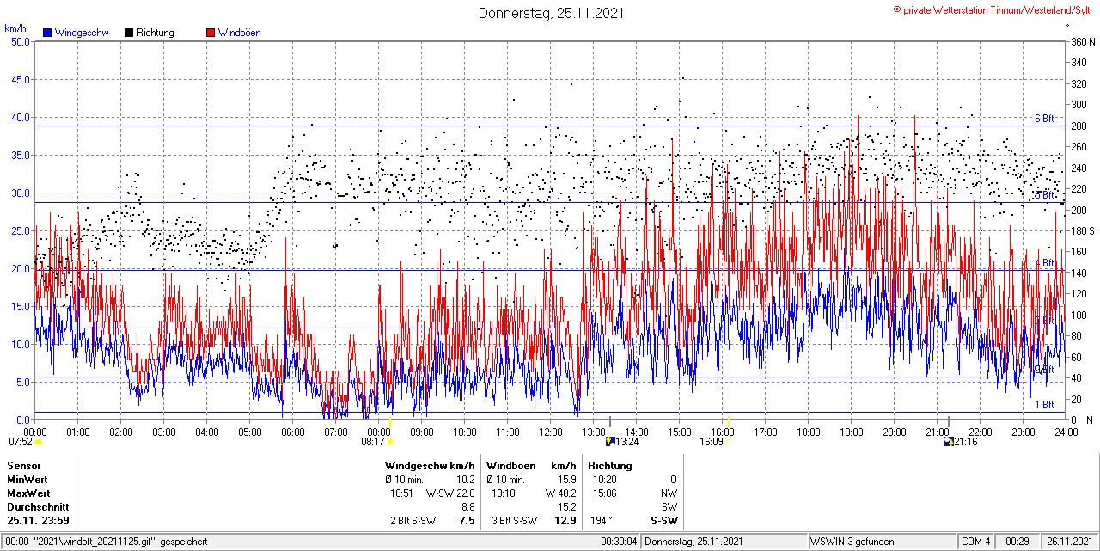
Task: Click the 07:52 sunrise time text
Action: click(20, 442)
